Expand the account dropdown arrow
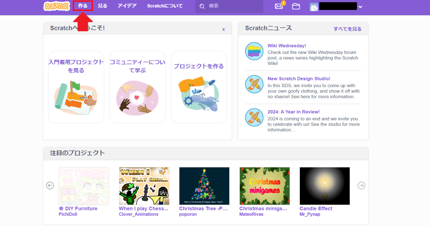 click(360, 7)
